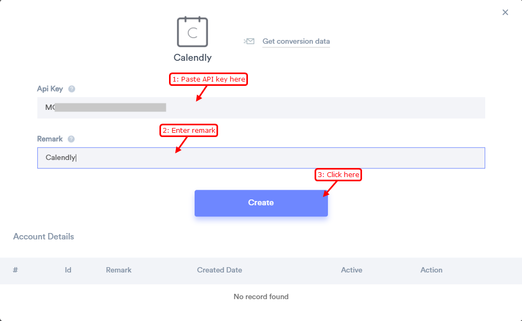This screenshot has height=321, width=522.
Task: Focus the Api Key input field
Action: tap(261, 108)
